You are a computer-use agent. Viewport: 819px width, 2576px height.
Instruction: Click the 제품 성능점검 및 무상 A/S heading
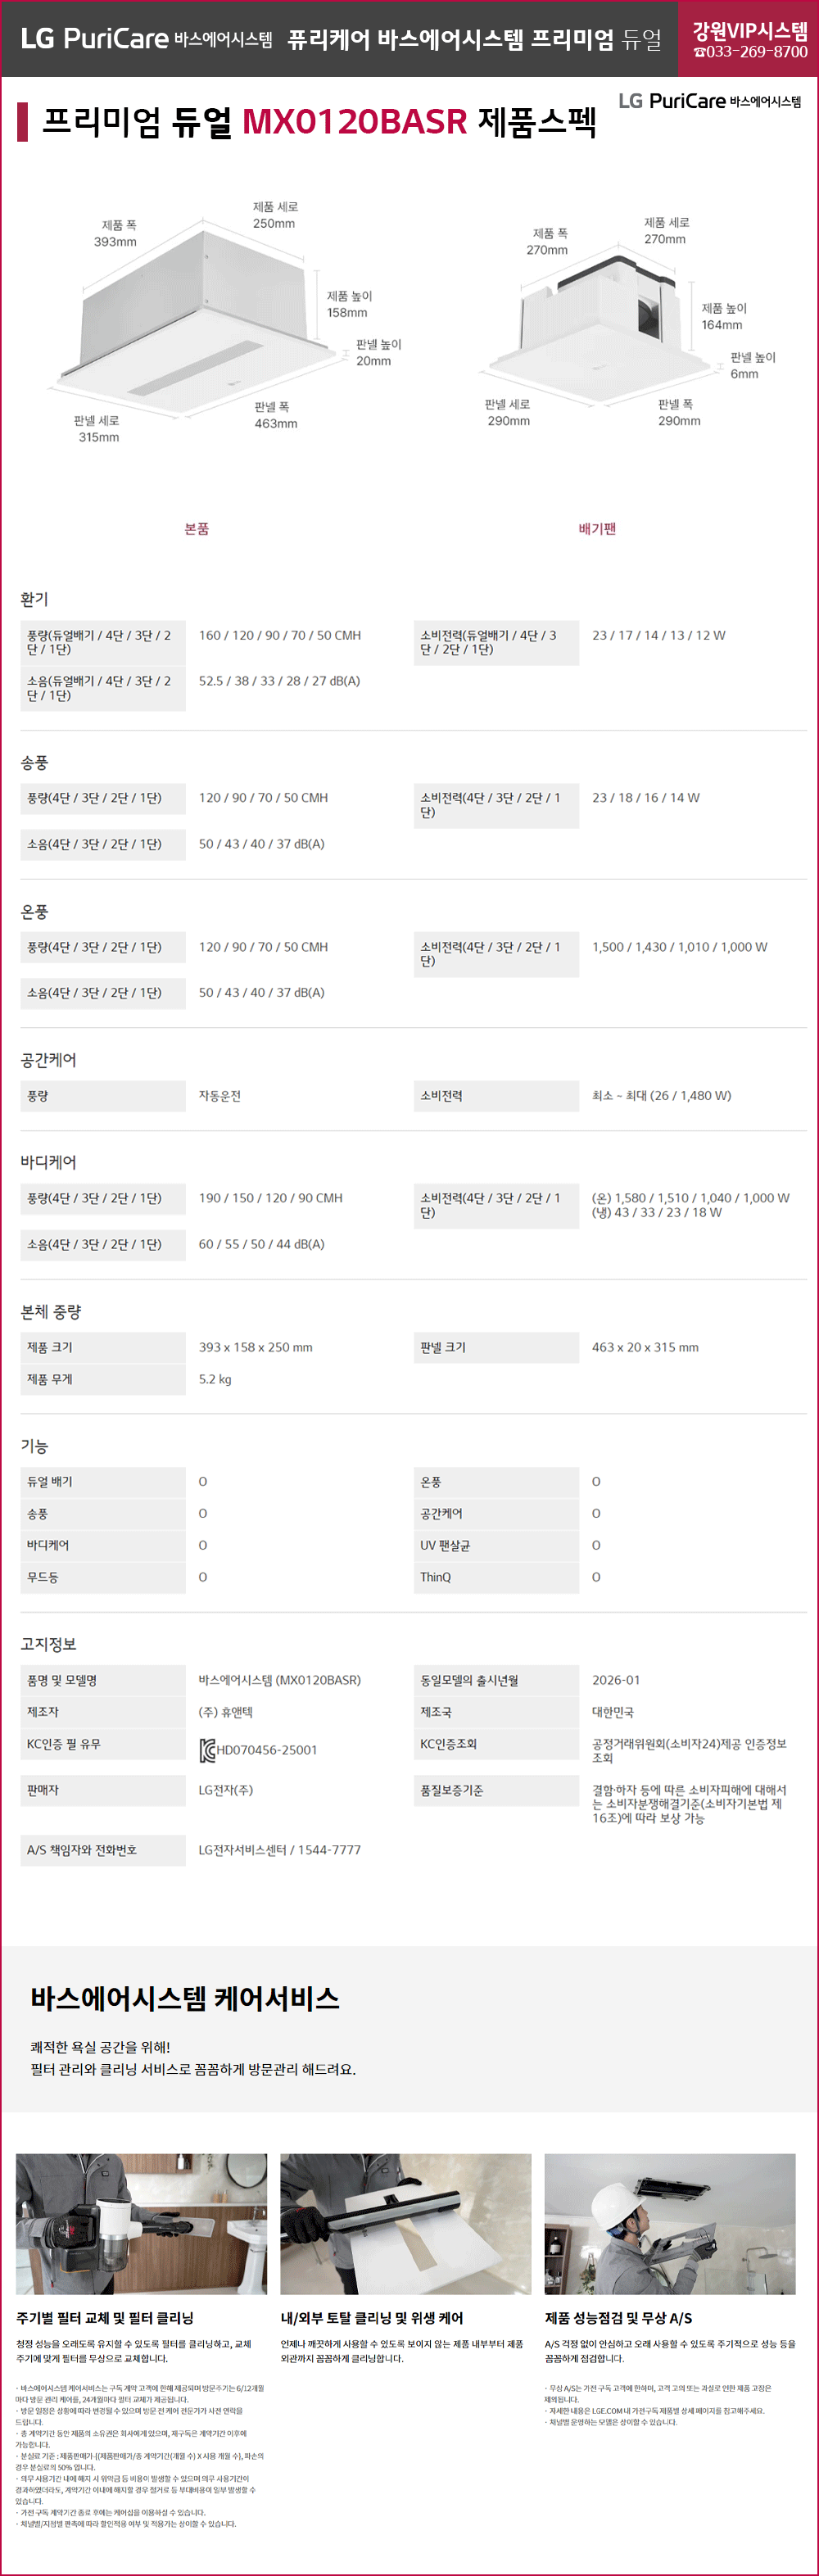coord(618,2318)
